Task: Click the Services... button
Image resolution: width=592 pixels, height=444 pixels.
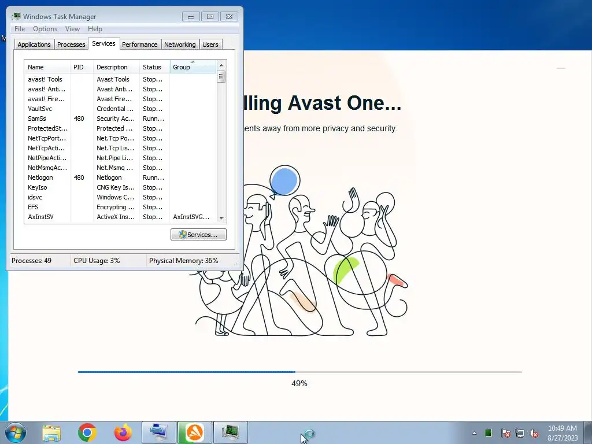Action: tap(199, 235)
